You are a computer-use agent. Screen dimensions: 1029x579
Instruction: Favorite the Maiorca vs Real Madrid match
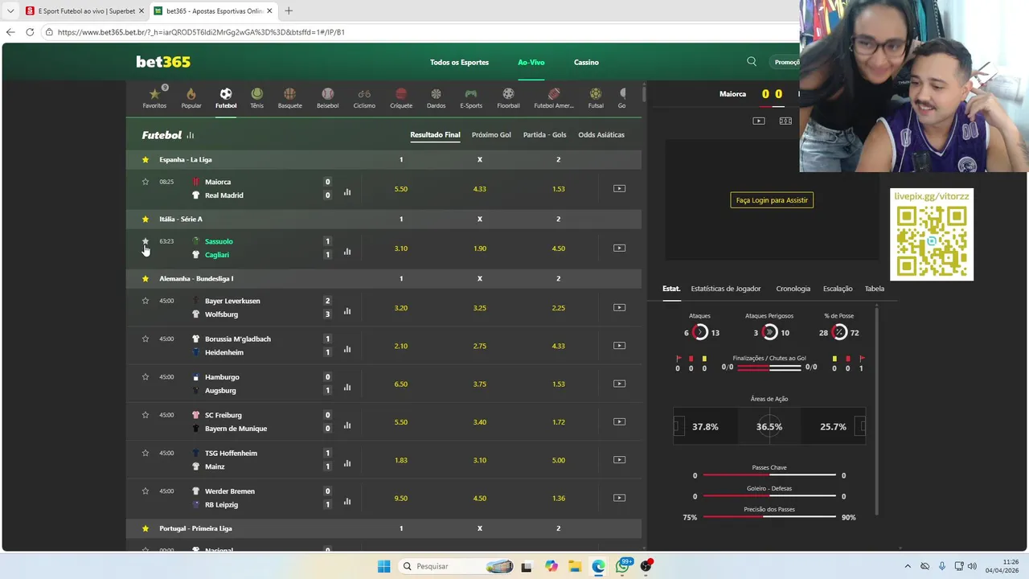(146, 182)
